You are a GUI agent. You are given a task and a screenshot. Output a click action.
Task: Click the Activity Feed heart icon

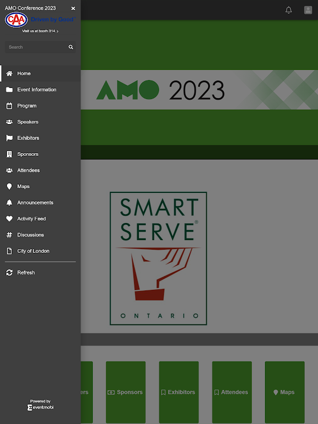(9, 219)
